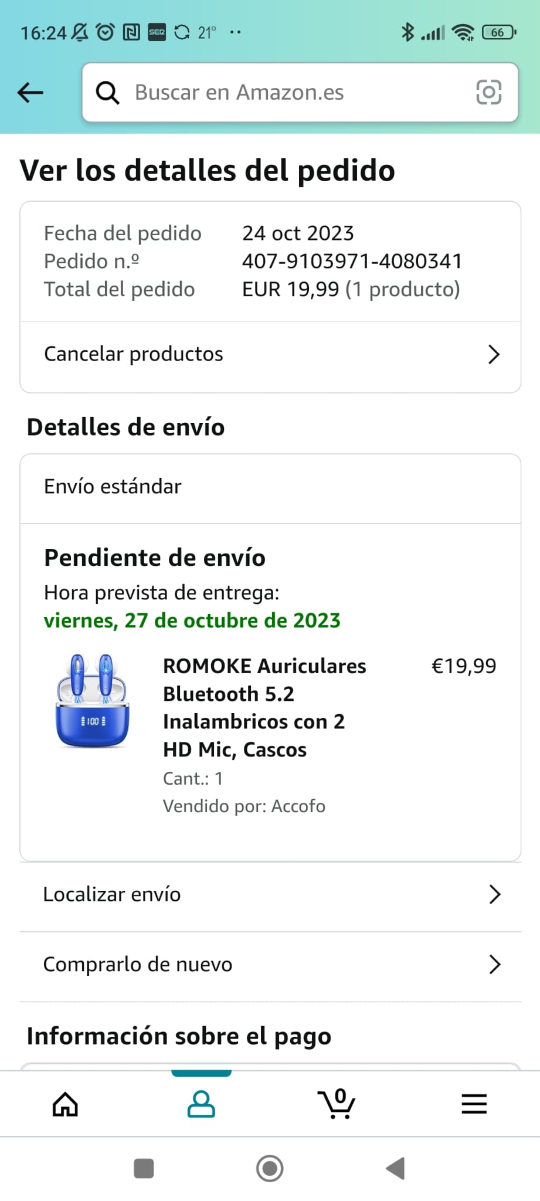Tap the search magnifier icon
Viewport: 540px width, 1201px height.
(x=107, y=93)
